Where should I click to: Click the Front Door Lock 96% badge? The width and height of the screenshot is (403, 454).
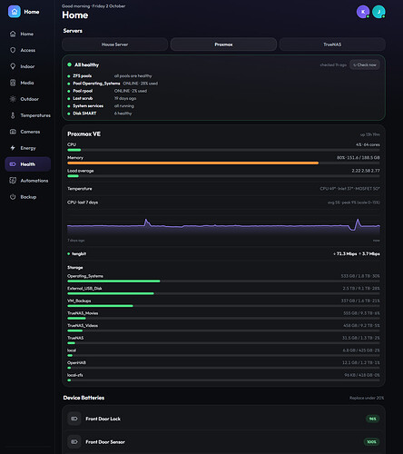372,419
